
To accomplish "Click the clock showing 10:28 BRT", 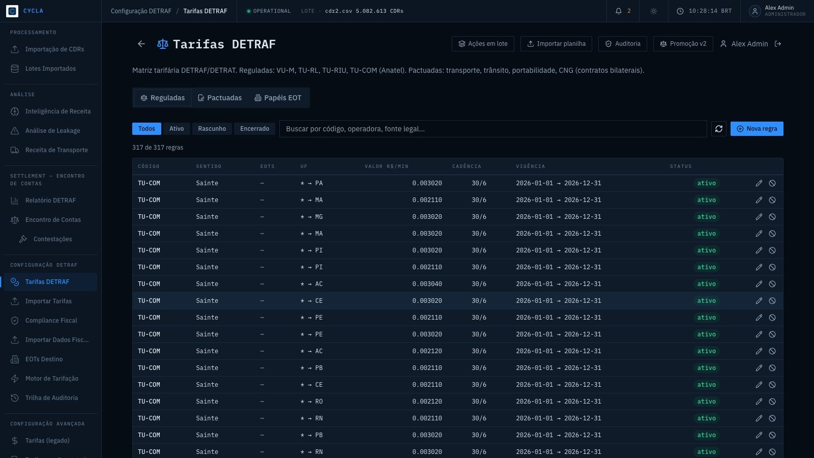I will coord(704,11).
